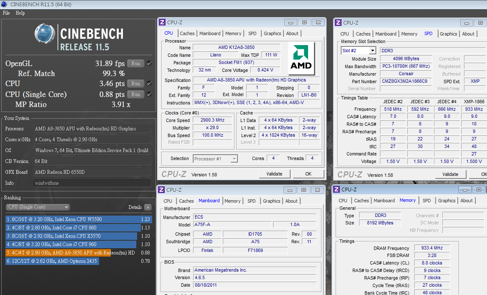Switch to Memory tab in top-left CPU-Z window
The image size is (487, 295).
click(x=233, y=33)
